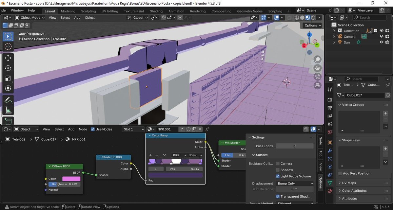The height and width of the screenshot is (210, 393).
Task: Add a color stop with plus button
Action: (150, 155)
